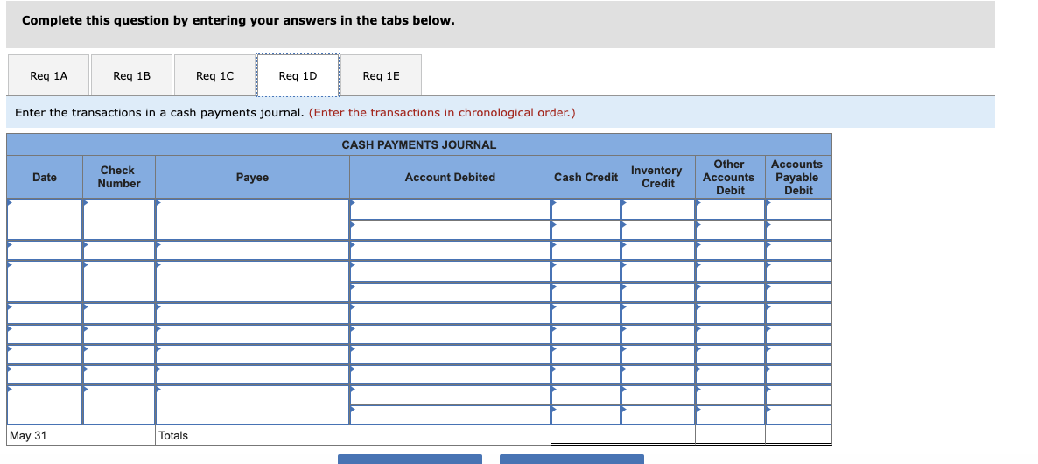
Task: Click the Accounts Payable Debit total in Totals row
Action: (x=798, y=435)
